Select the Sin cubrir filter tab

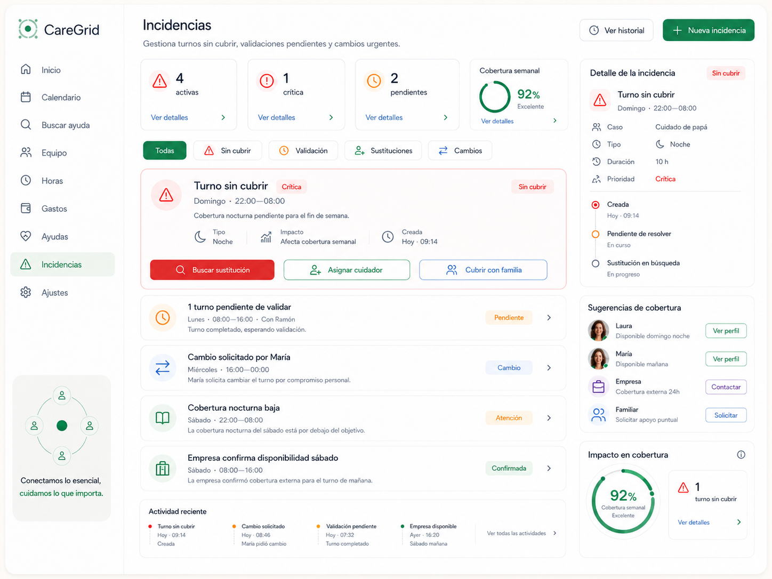[228, 150]
